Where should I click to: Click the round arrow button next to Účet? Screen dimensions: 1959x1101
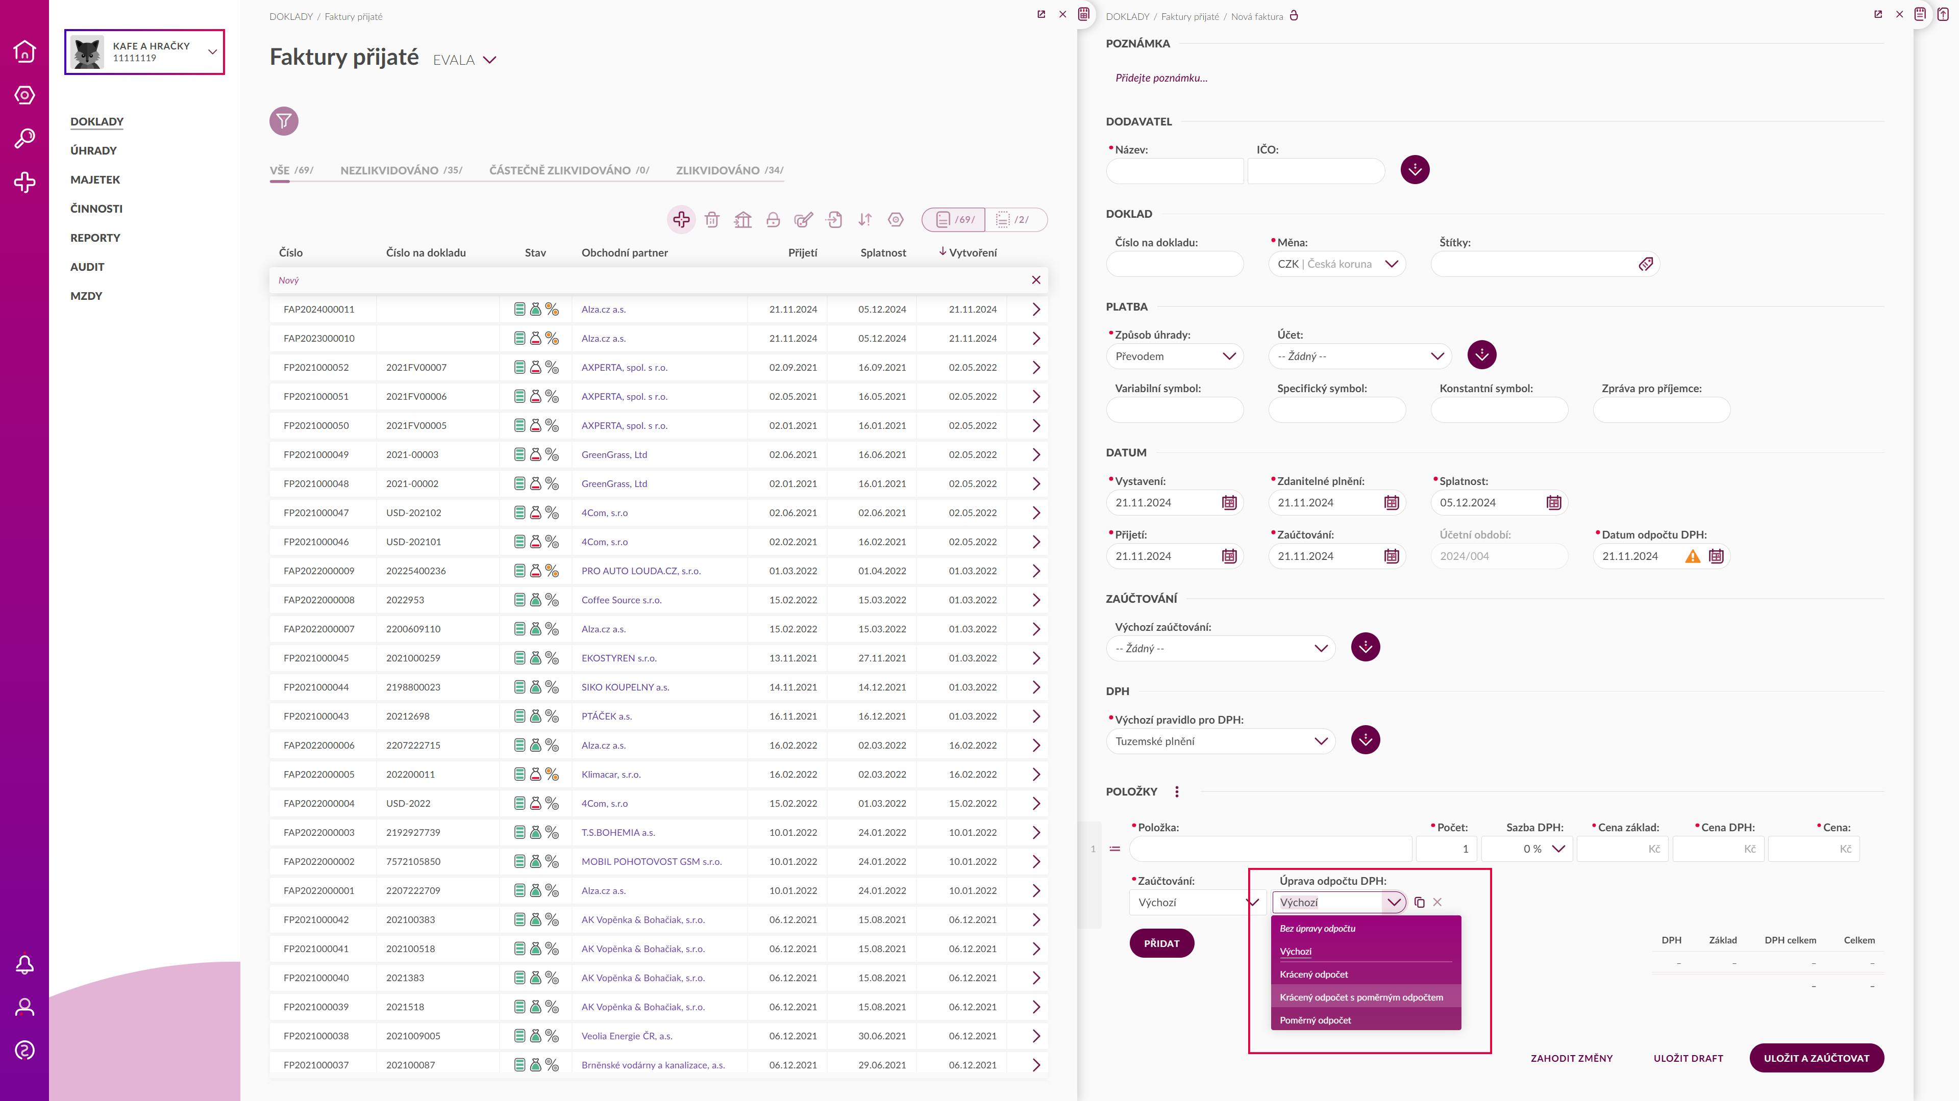(x=1481, y=355)
